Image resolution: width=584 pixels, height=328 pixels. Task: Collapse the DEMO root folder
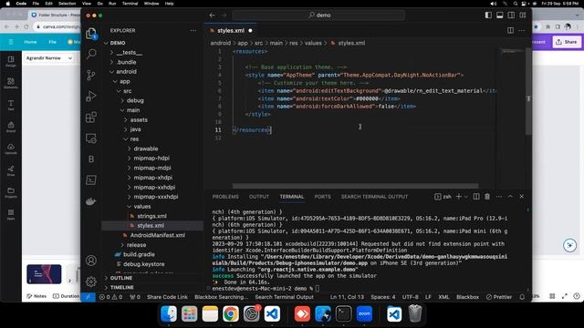tap(118, 43)
